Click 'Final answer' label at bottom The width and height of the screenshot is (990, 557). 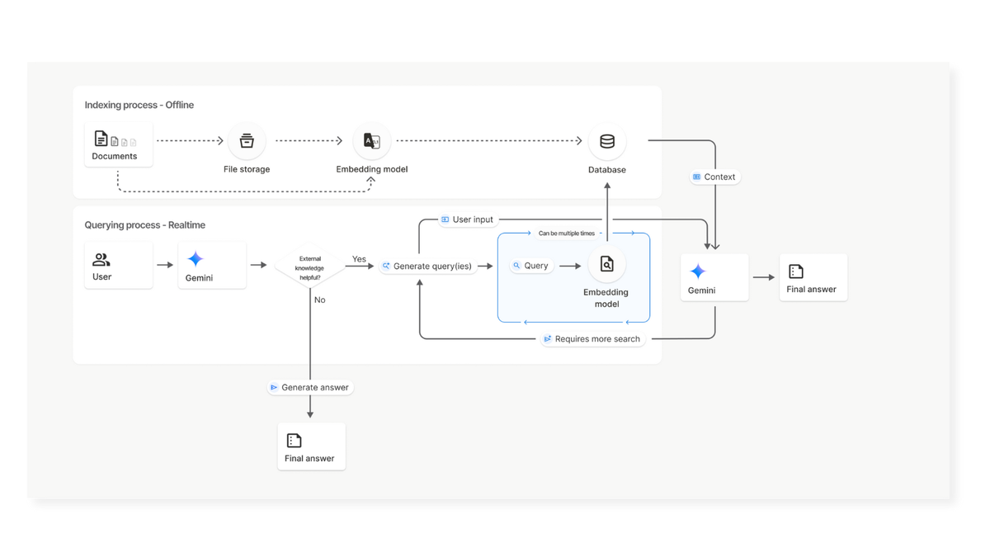[309, 459]
